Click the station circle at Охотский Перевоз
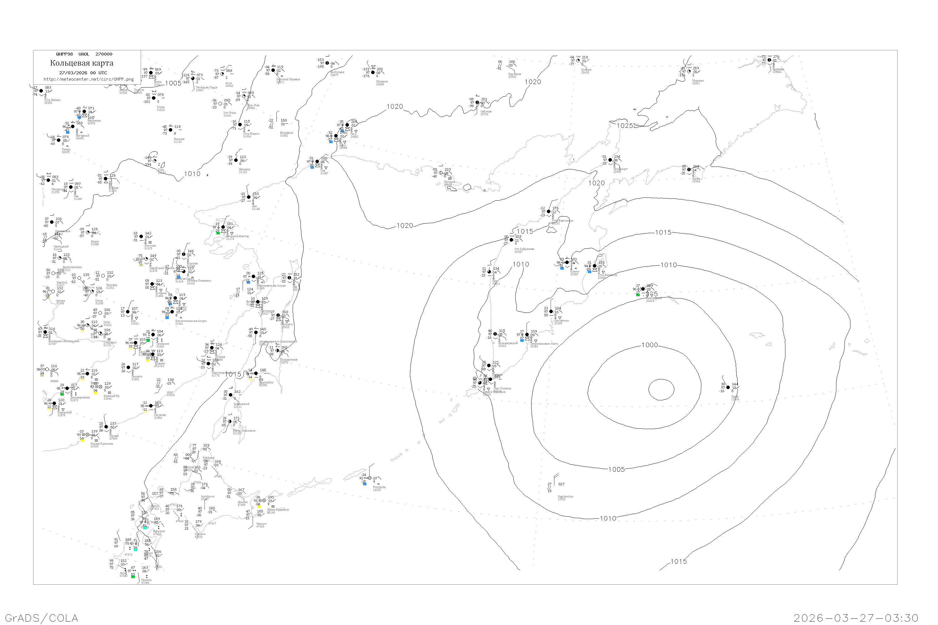The width and height of the screenshot is (938, 625). (x=273, y=70)
